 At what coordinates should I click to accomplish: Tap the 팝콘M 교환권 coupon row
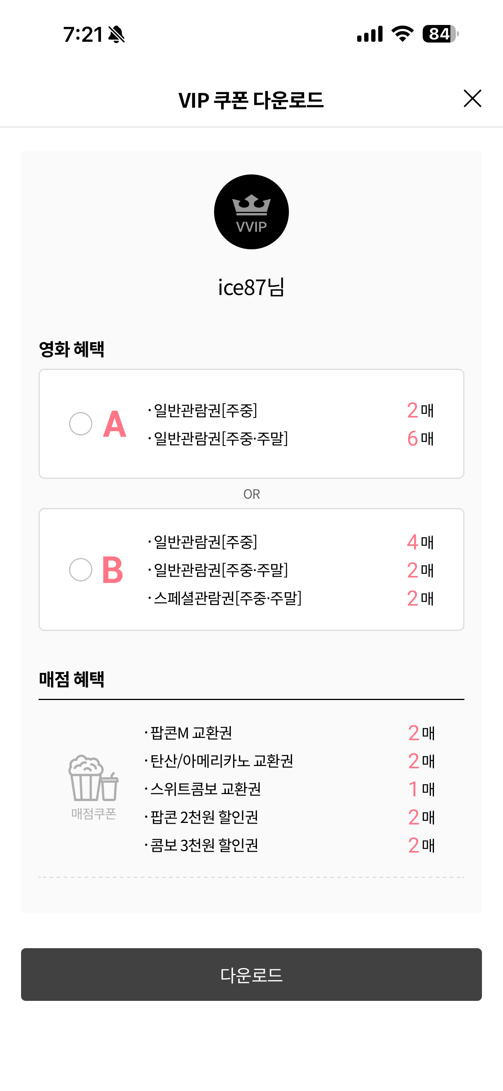click(191, 733)
